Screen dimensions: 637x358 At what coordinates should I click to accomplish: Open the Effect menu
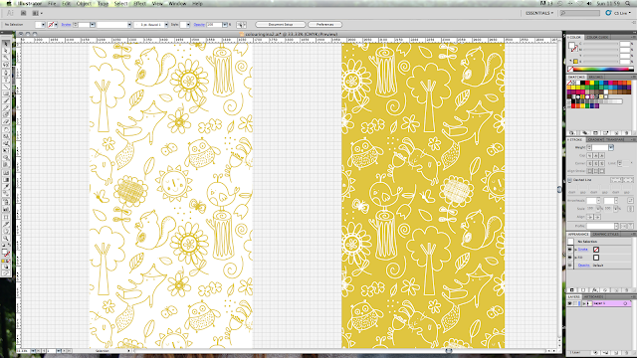139,3
